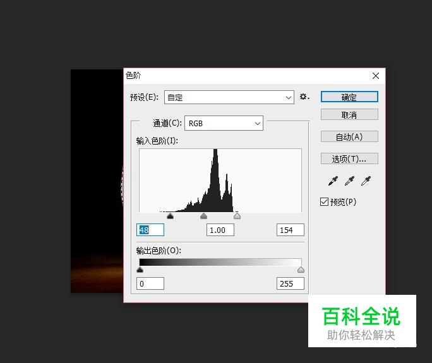Grab the input midtone gray slider
The image size is (432, 363).
pos(203,216)
